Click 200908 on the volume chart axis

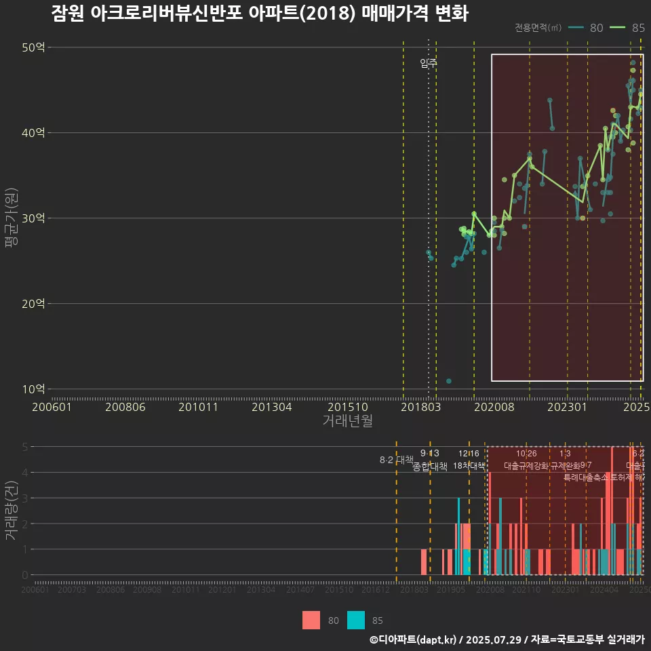[x=147, y=589]
